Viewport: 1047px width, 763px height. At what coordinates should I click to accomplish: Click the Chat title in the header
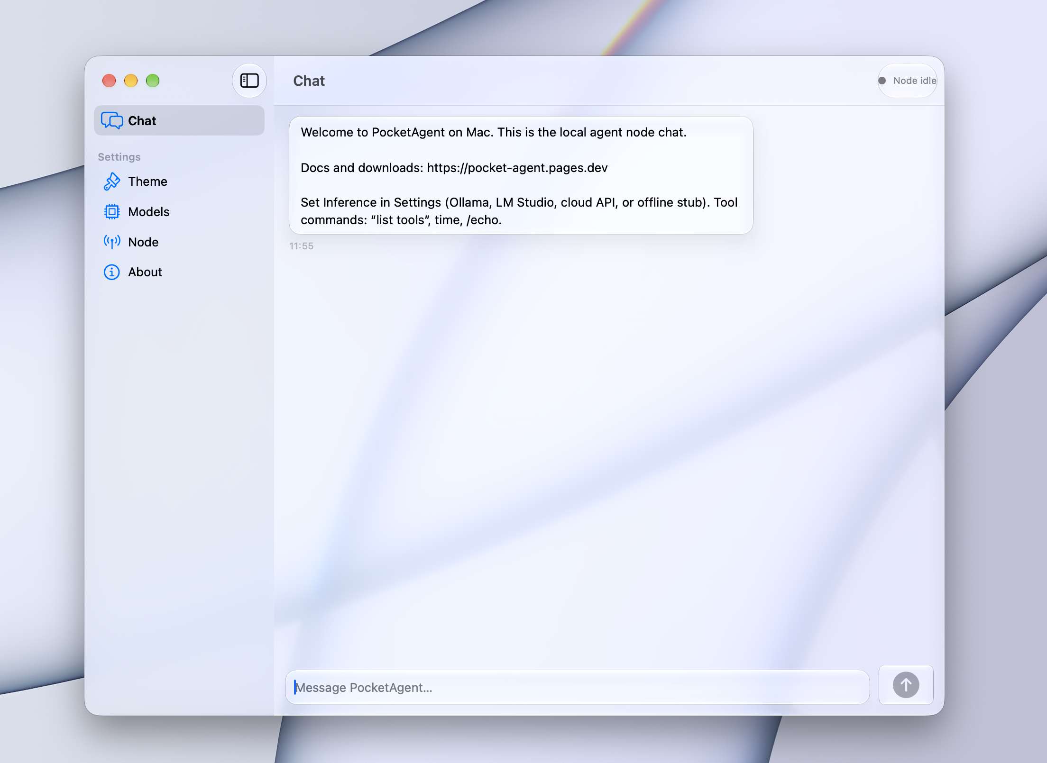tap(309, 81)
